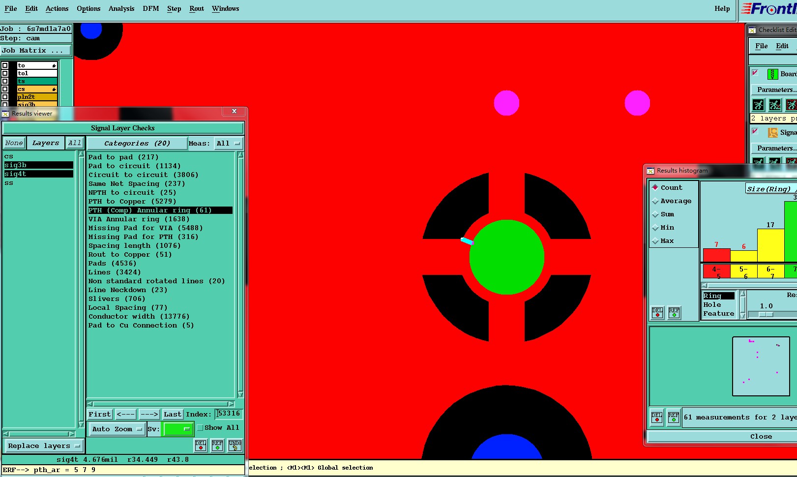Image resolution: width=797 pixels, height=477 pixels.
Task: Click the None layers button
Action: pos(14,143)
